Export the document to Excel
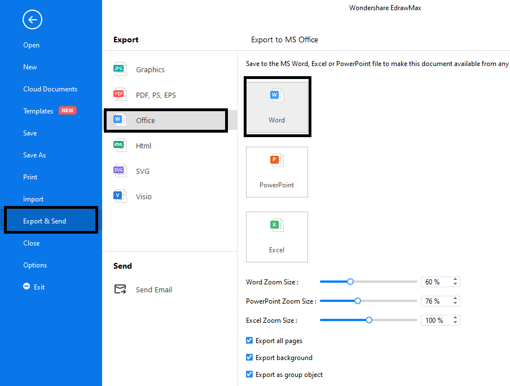The height and width of the screenshot is (386, 510). tap(277, 237)
